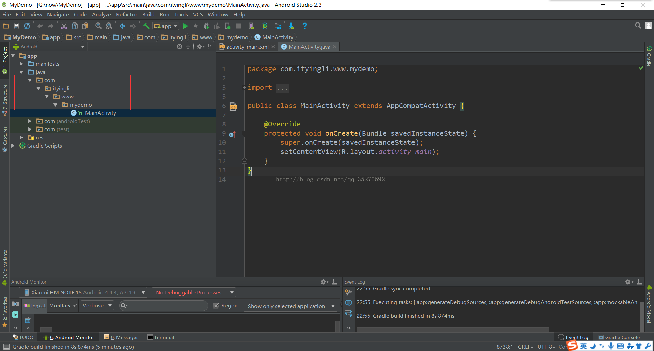The width and height of the screenshot is (654, 351).
Task: Expand the com (androidTest) package
Action: point(30,121)
